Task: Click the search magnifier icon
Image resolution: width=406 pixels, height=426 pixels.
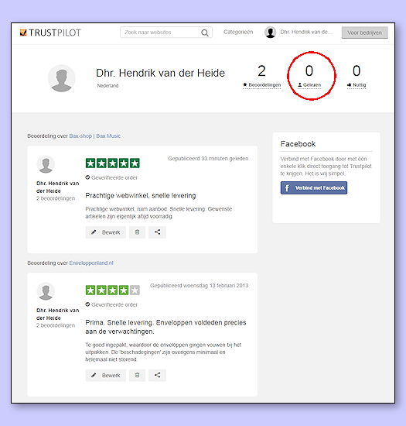Action: 205,33
